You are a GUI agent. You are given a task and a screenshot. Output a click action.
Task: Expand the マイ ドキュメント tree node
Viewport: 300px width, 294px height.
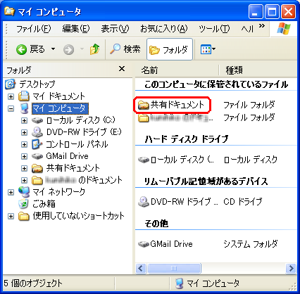click(11, 96)
